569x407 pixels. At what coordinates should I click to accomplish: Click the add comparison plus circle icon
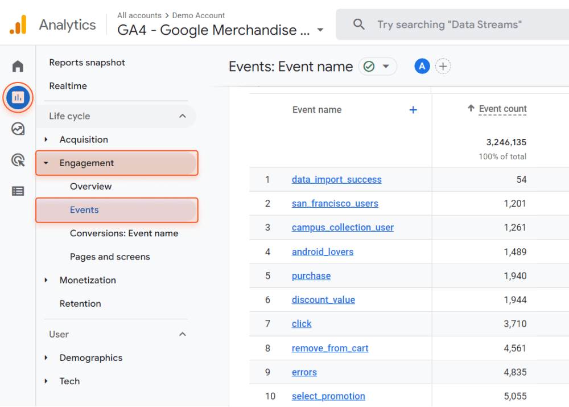(x=443, y=67)
